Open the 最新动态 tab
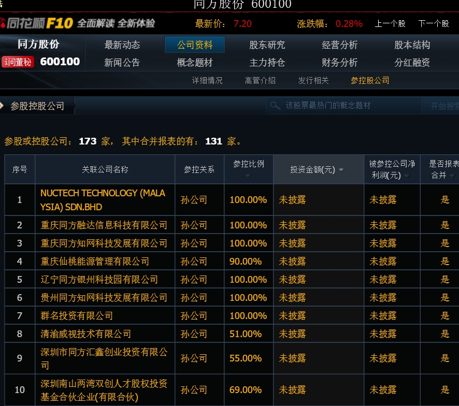459x406 pixels. click(122, 45)
